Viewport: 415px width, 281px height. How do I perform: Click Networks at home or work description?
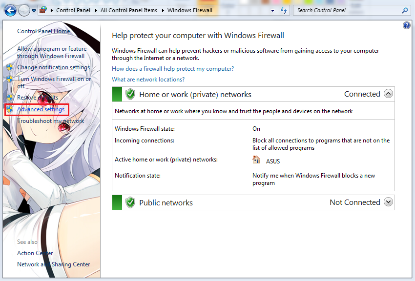(234, 111)
